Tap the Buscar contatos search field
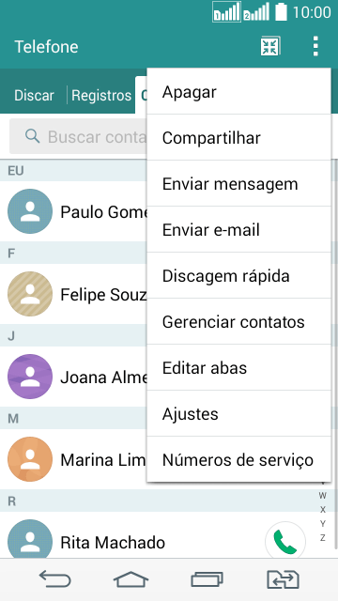 pos(79,136)
